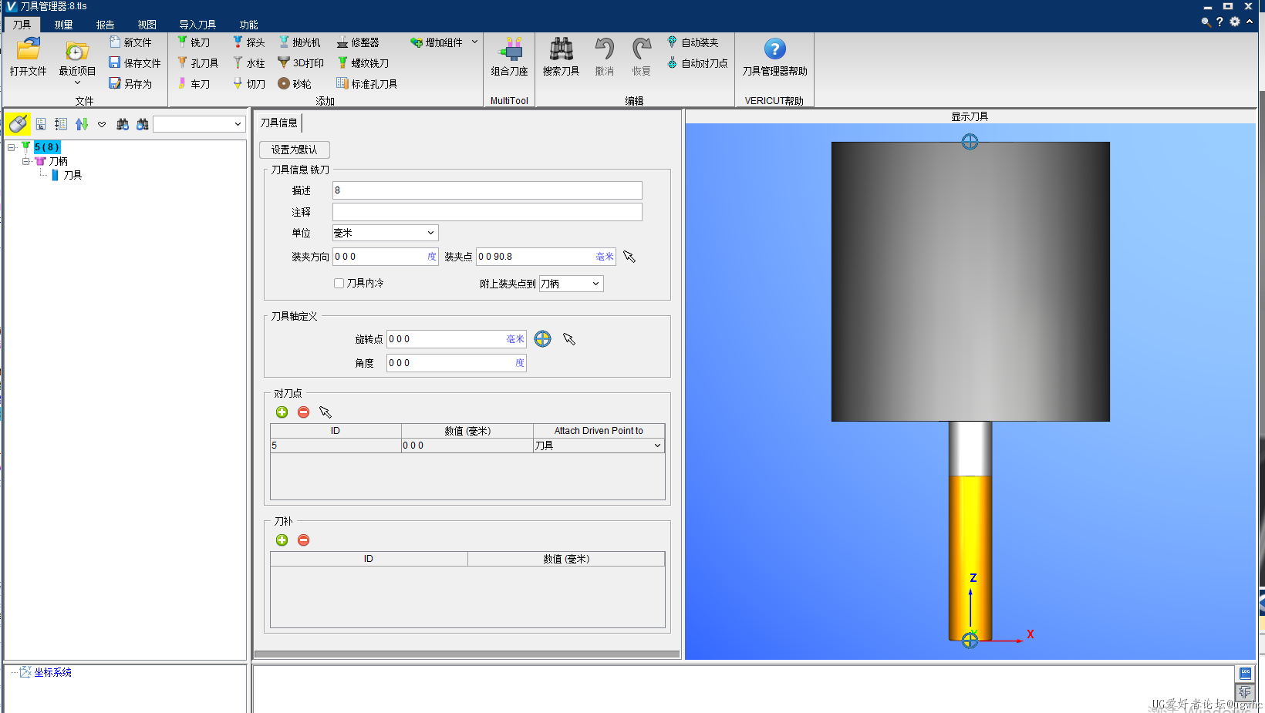Collapse the 刀柄 tree node
The image size is (1265, 713).
click(x=26, y=161)
